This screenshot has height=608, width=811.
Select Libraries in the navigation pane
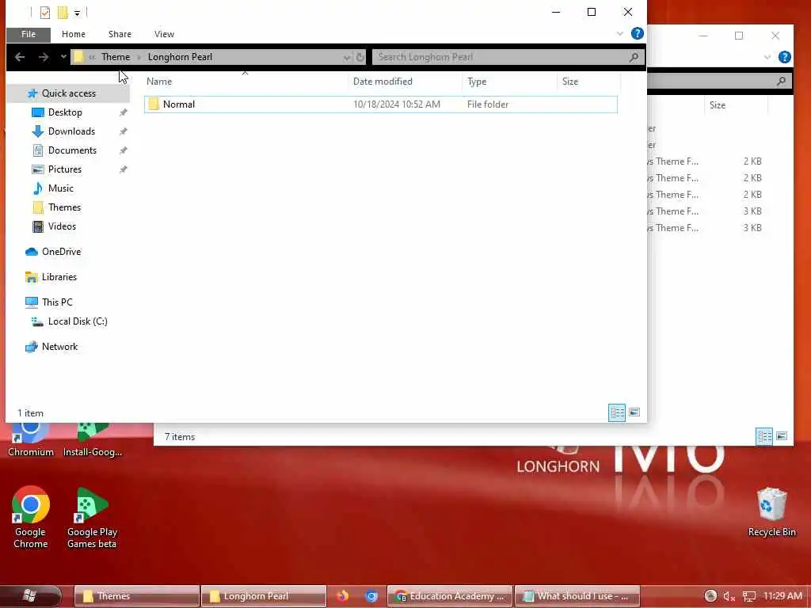pyautogui.click(x=59, y=277)
